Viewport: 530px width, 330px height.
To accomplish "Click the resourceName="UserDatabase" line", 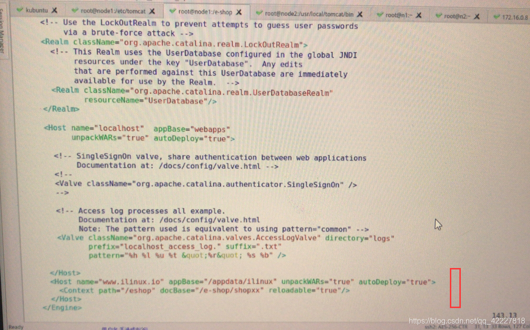I will coord(150,101).
